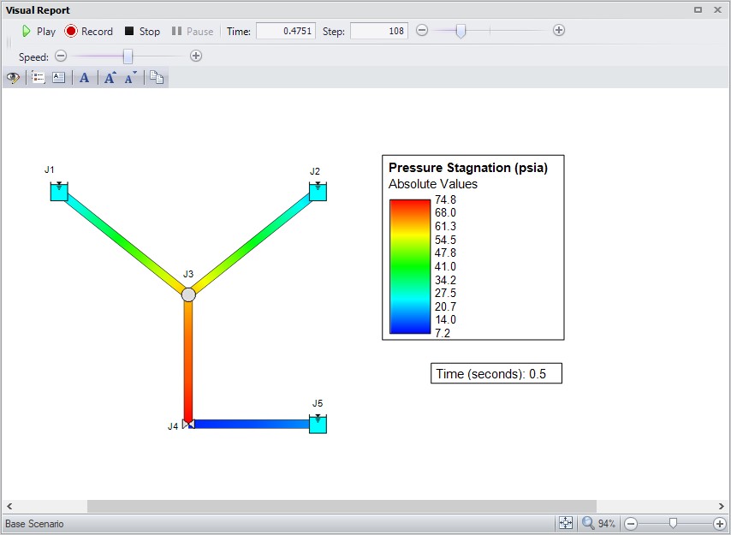731x535 pixels.
Task: Click the 74.8 legend maximum value
Action: pyautogui.click(x=445, y=200)
